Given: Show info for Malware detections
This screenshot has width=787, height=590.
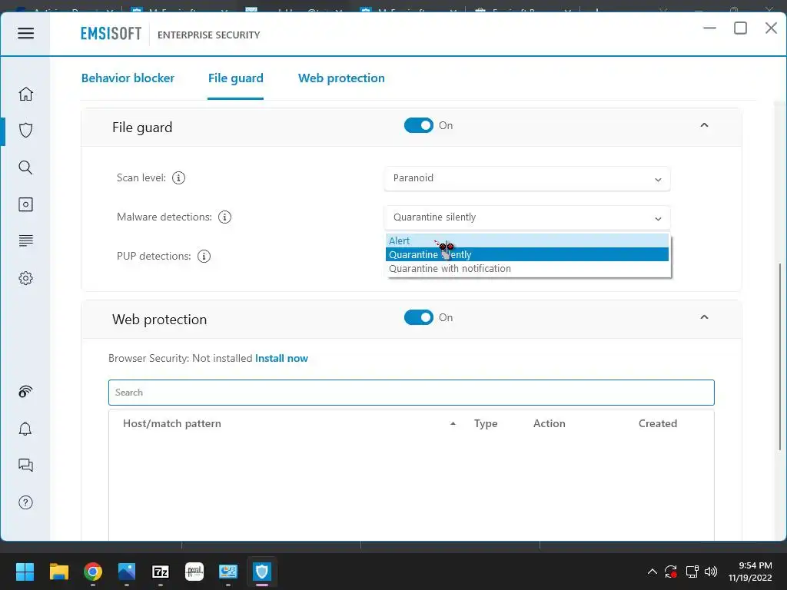Looking at the screenshot, I should [225, 217].
